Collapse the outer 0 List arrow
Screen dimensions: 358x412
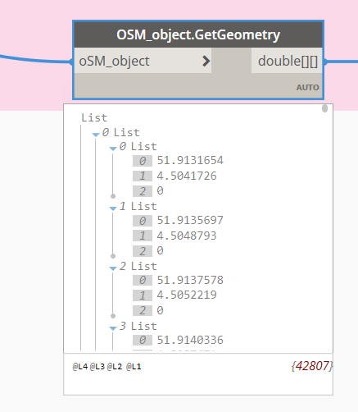point(96,135)
